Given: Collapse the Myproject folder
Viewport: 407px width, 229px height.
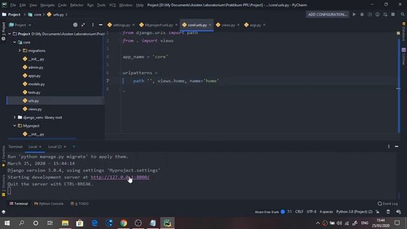Looking at the screenshot, I should point(15,126).
